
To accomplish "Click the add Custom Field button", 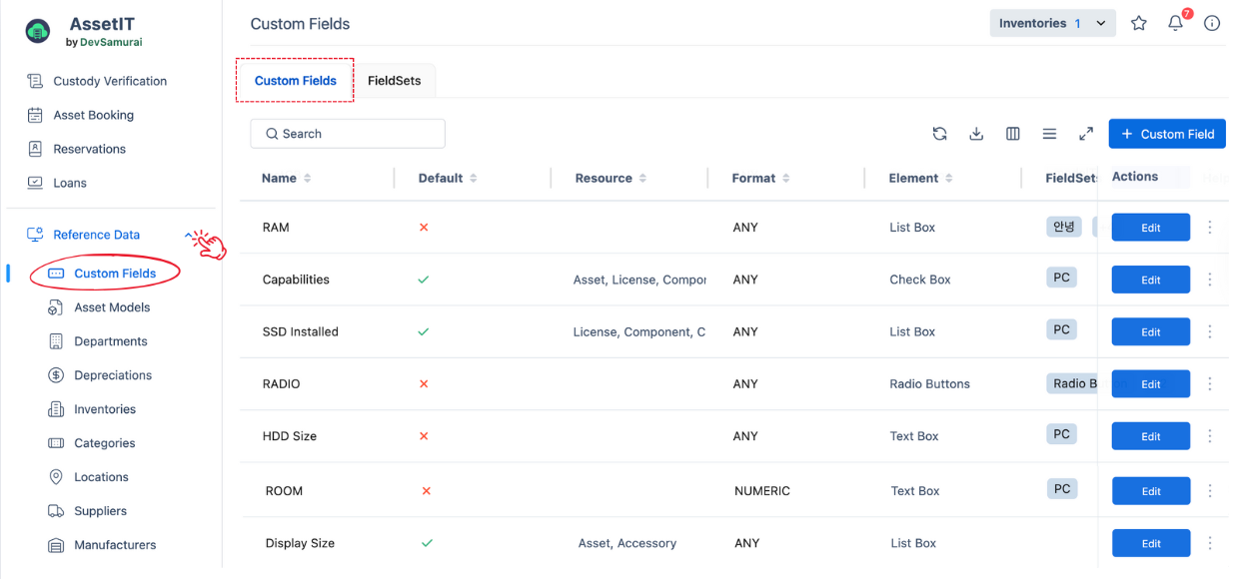I will [1166, 134].
